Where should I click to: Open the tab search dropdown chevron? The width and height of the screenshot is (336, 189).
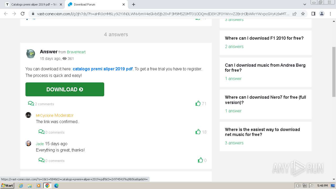(x=304, y=4)
